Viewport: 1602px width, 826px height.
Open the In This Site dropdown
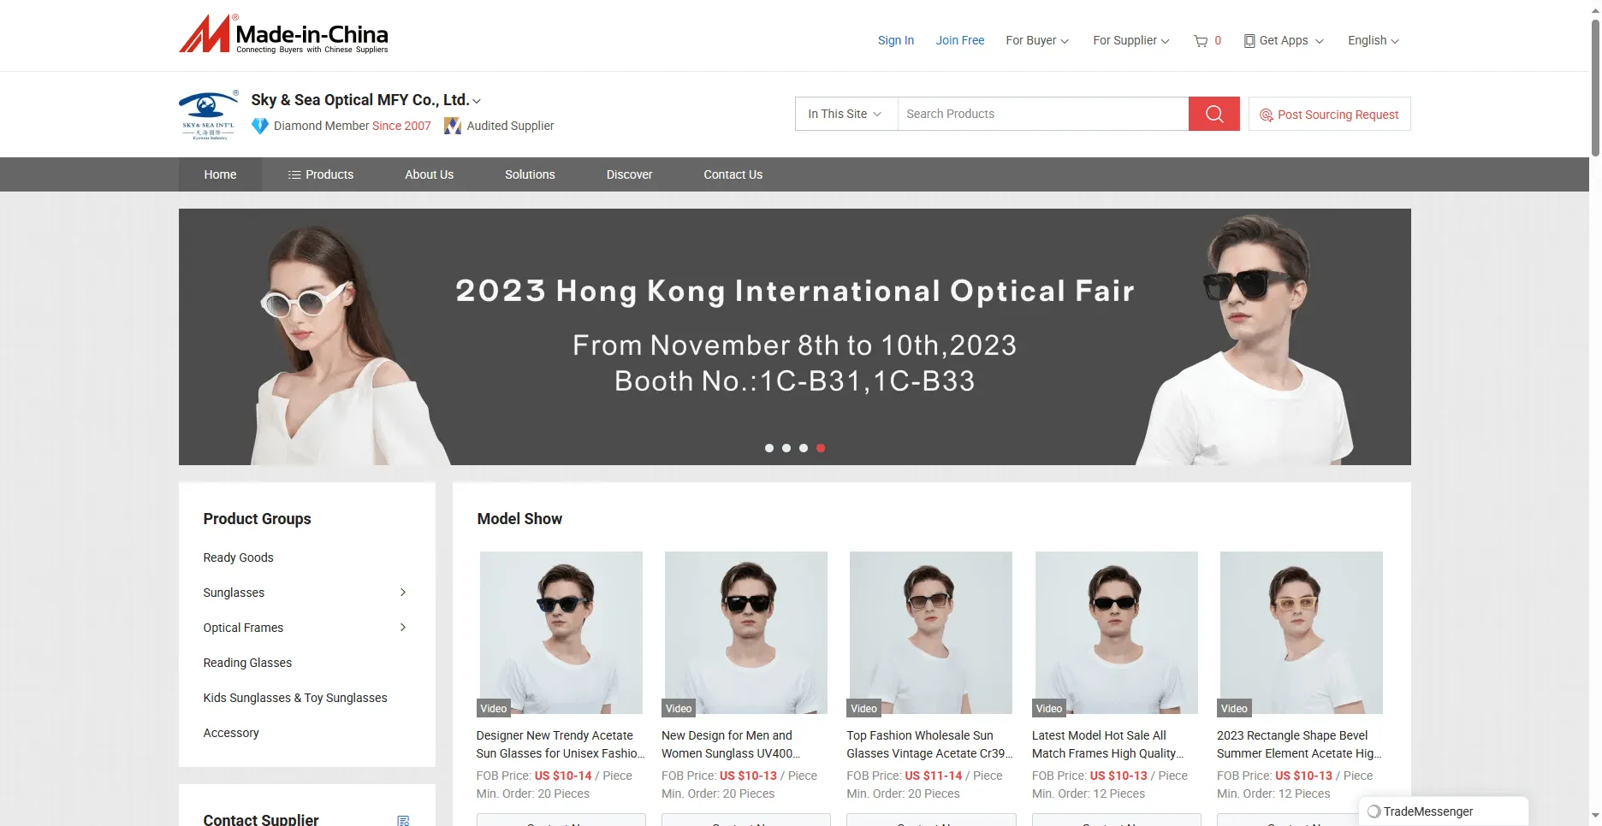[x=845, y=114]
